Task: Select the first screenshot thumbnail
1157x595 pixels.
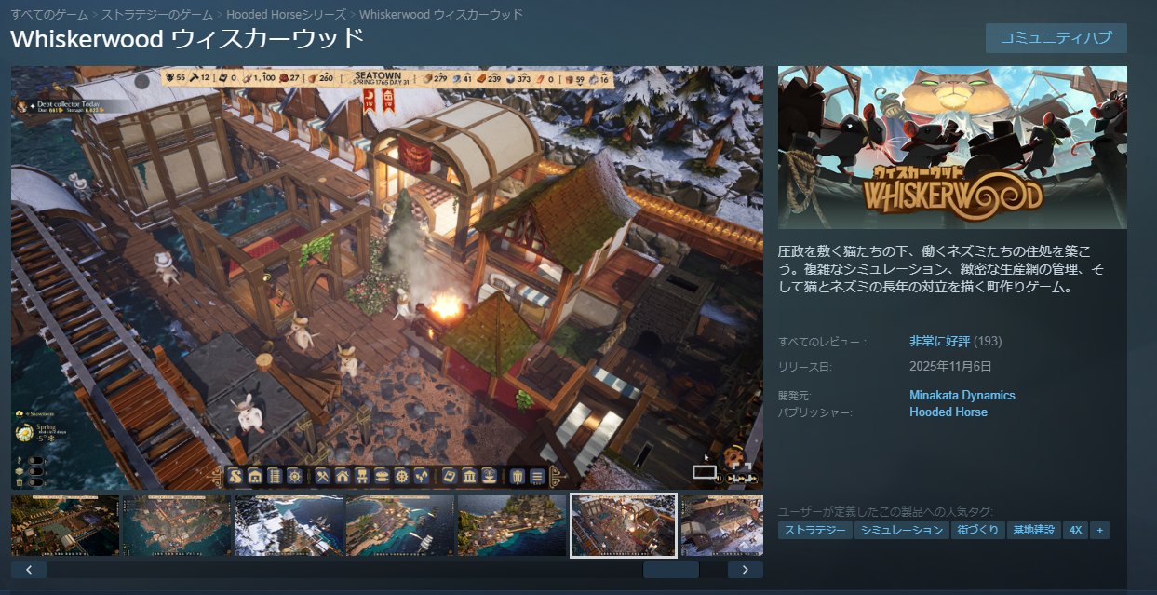Action: [65, 526]
